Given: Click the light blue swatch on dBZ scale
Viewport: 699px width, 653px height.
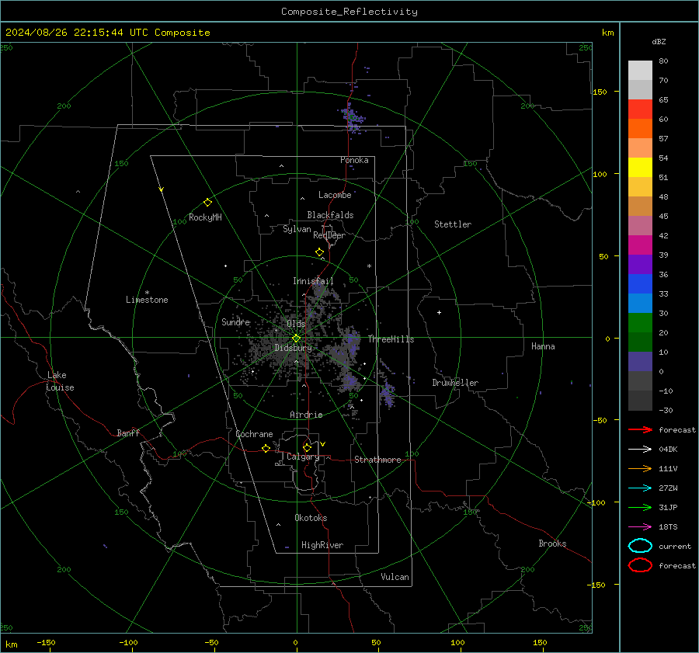Looking at the screenshot, I should pos(640,303).
